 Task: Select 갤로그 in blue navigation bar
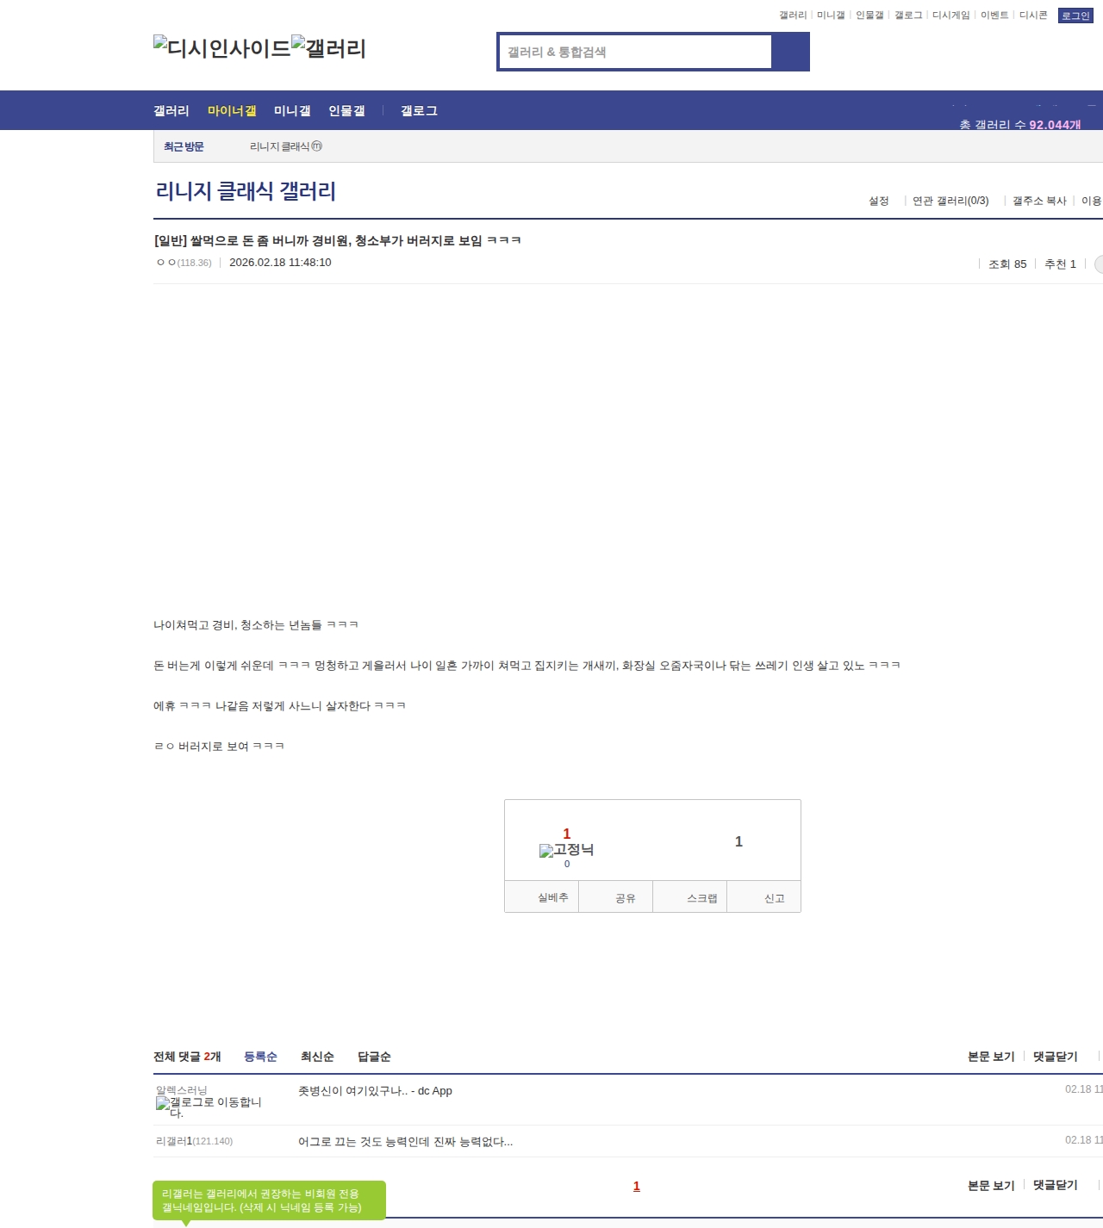pos(419,111)
